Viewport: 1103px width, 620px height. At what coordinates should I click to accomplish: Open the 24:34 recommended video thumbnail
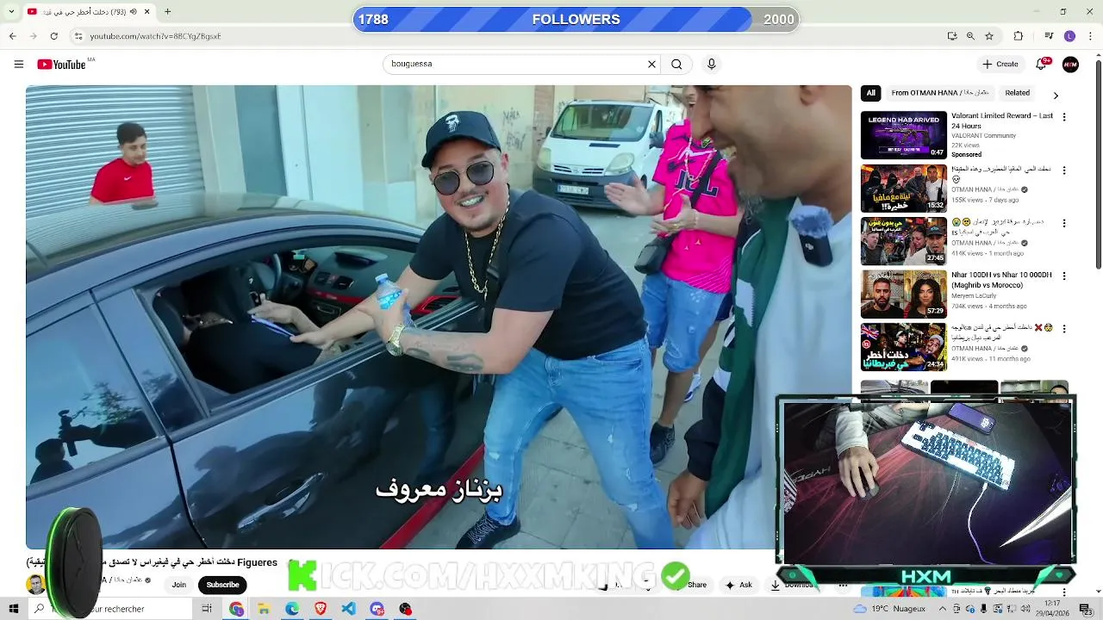pos(903,347)
